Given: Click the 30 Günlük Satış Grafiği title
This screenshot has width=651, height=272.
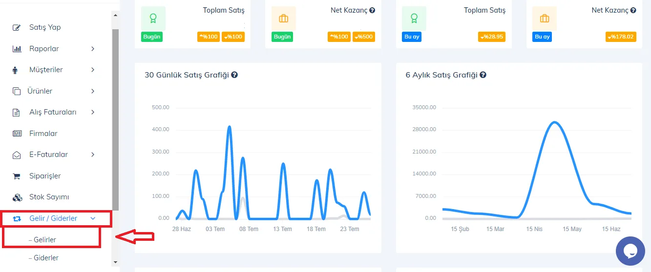Looking at the screenshot, I should coord(187,75).
